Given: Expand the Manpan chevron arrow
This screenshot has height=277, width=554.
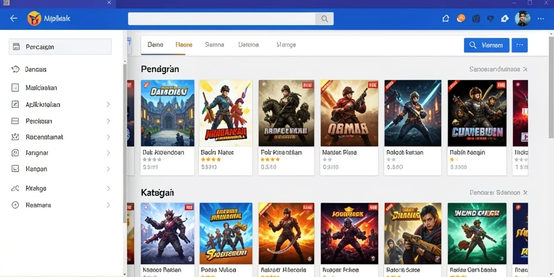Looking at the screenshot, I should (x=108, y=169).
